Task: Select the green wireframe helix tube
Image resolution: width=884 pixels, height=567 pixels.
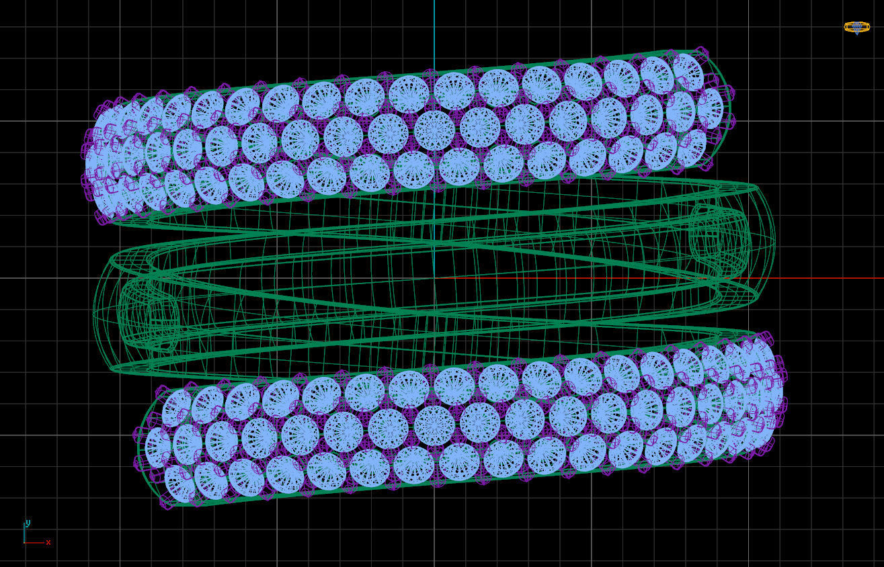Action: pos(434,277)
